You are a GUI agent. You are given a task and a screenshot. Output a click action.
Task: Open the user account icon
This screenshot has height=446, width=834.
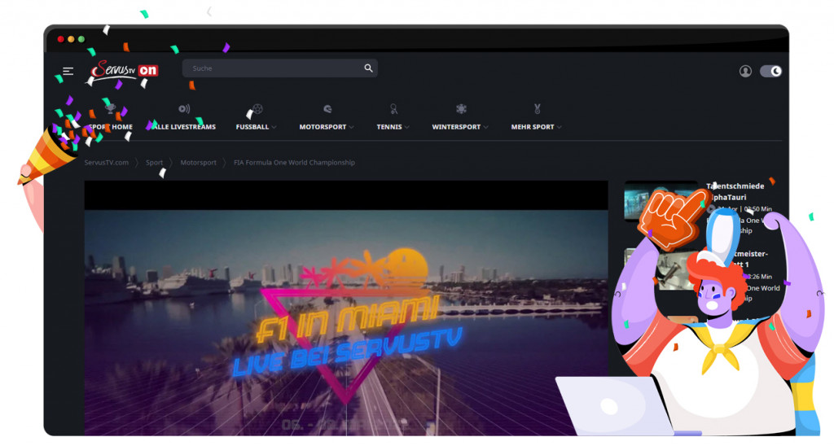(x=745, y=71)
